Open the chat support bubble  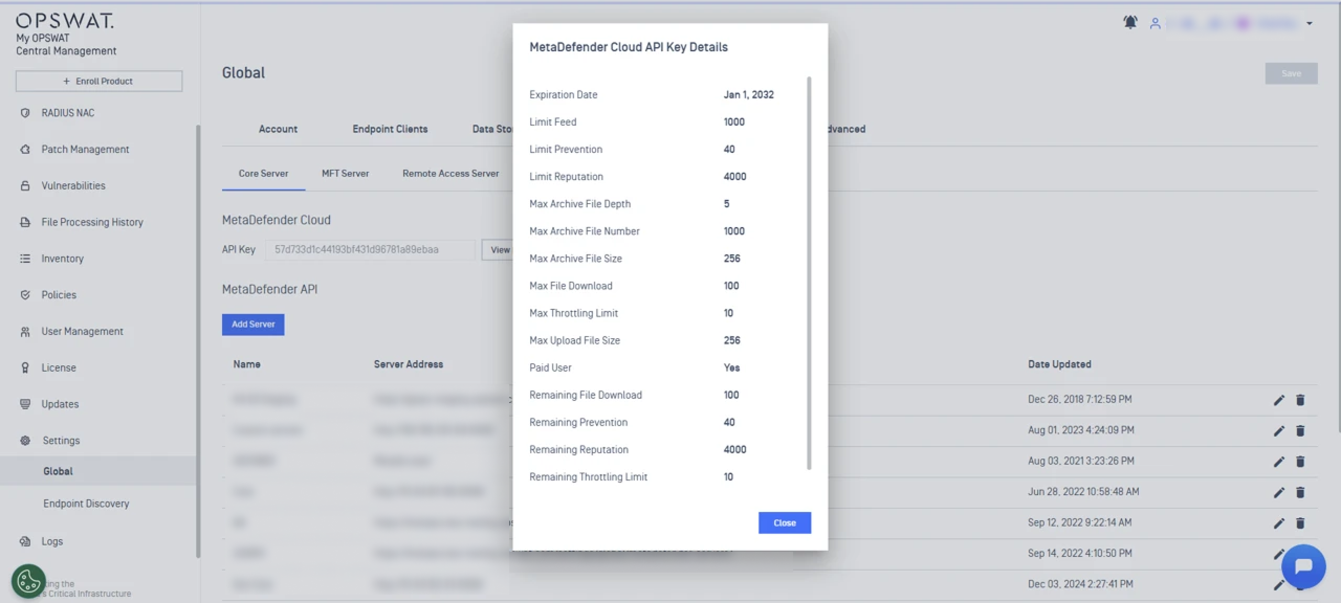click(1303, 566)
